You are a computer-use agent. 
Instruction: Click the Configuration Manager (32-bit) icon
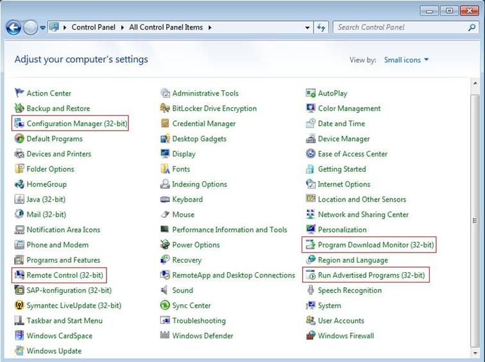point(19,123)
